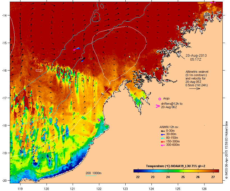230x191 pixels.
Task: Click the longitude axis label 124
Action: pos(151,189)
